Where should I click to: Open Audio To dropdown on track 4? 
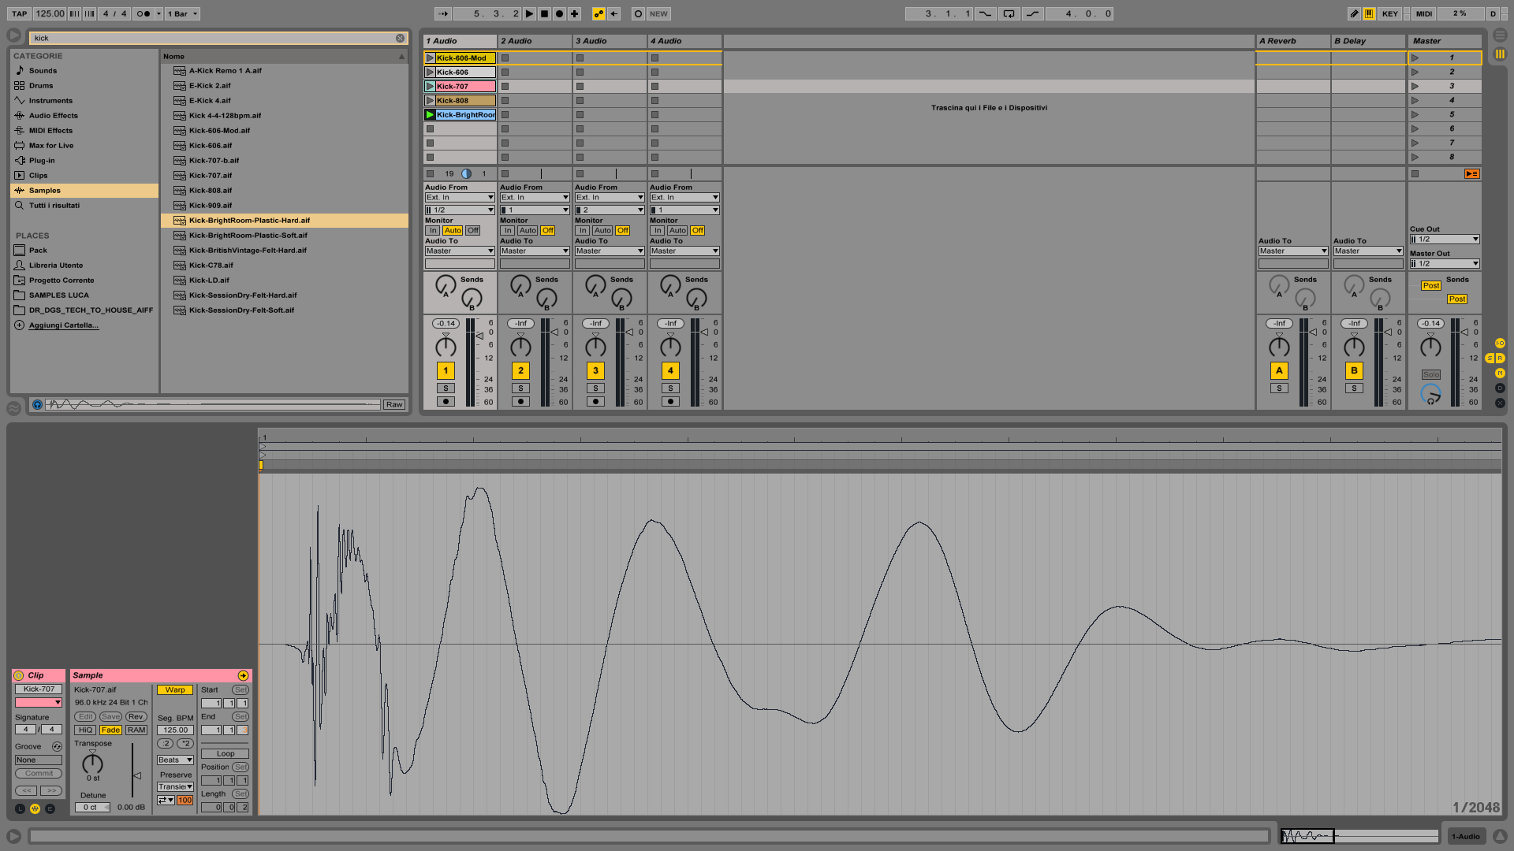click(x=683, y=251)
